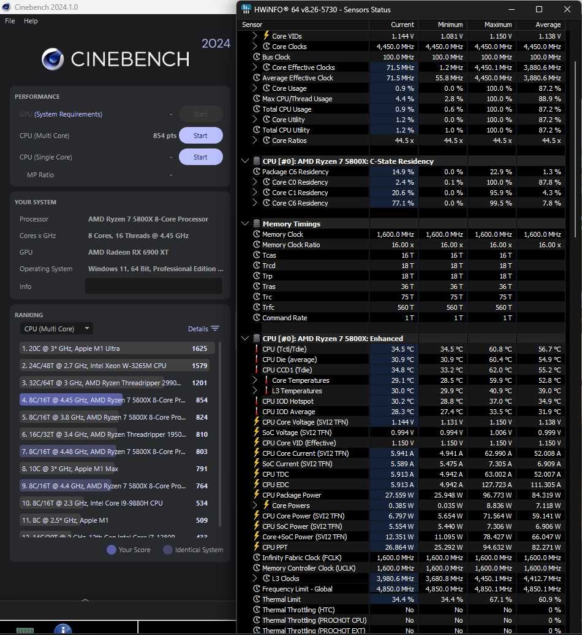Click the clock icon beside Average Effective Clock
The width and height of the screenshot is (582, 635).
pyautogui.click(x=257, y=78)
